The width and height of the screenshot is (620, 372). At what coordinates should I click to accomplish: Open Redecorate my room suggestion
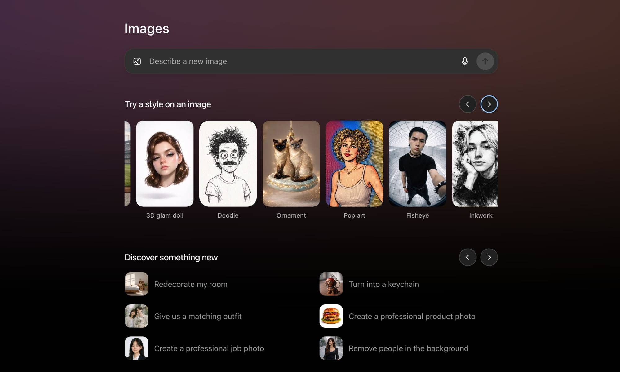(x=191, y=284)
